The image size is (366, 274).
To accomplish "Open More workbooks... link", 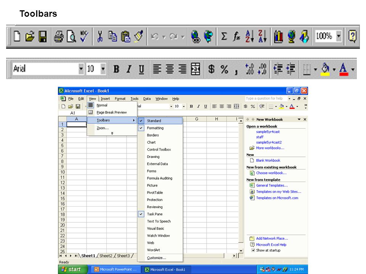I will pos(270,148).
